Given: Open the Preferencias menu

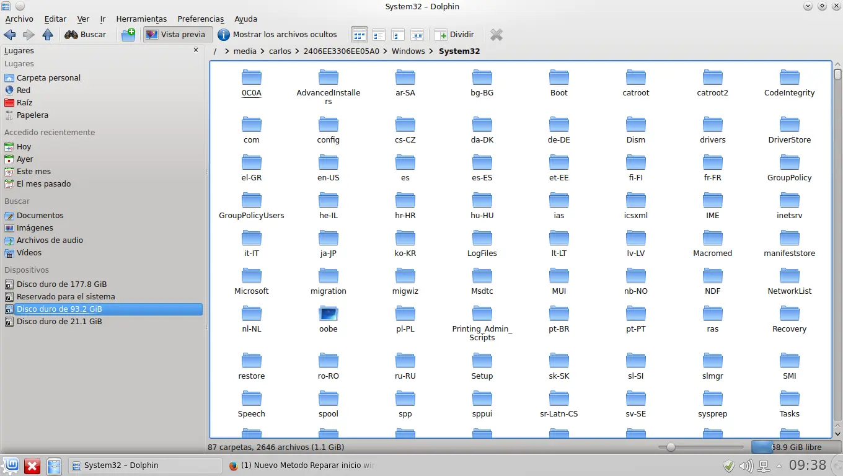Looking at the screenshot, I should [201, 19].
